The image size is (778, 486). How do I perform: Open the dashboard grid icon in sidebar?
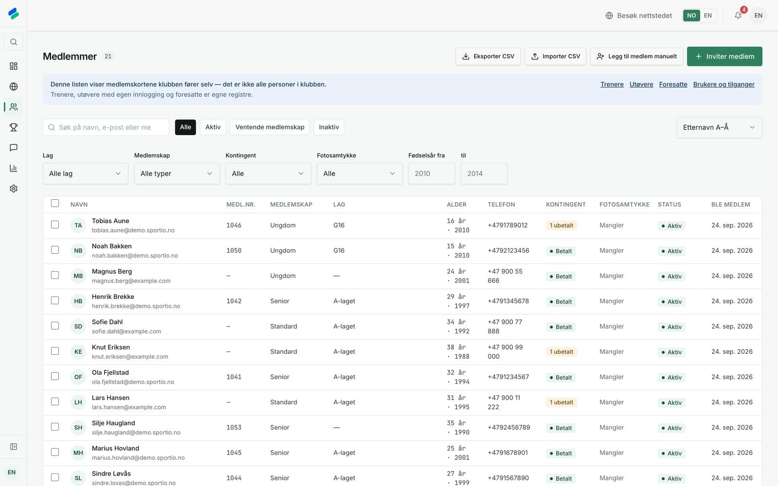(14, 66)
